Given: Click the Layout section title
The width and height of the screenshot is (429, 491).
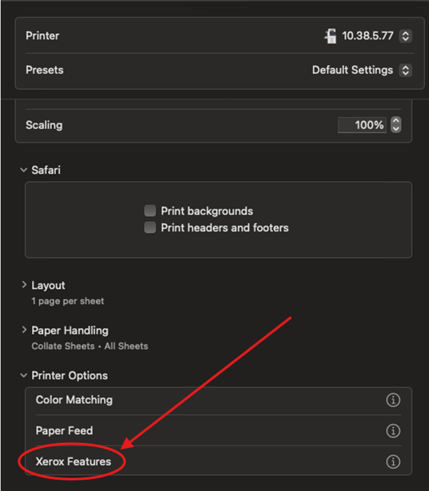Looking at the screenshot, I should pyautogui.click(x=48, y=286).
